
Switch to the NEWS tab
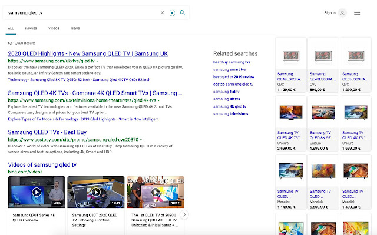click(x=75, y=28)
